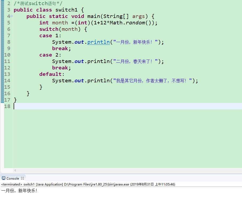
Task: Click closing brace on line 17
Action: 15,100
